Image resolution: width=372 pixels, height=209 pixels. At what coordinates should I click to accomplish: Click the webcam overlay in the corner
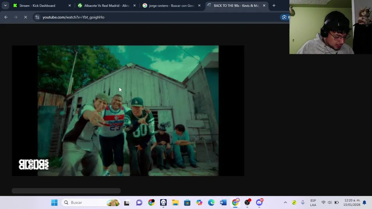(x=331, y=27)
